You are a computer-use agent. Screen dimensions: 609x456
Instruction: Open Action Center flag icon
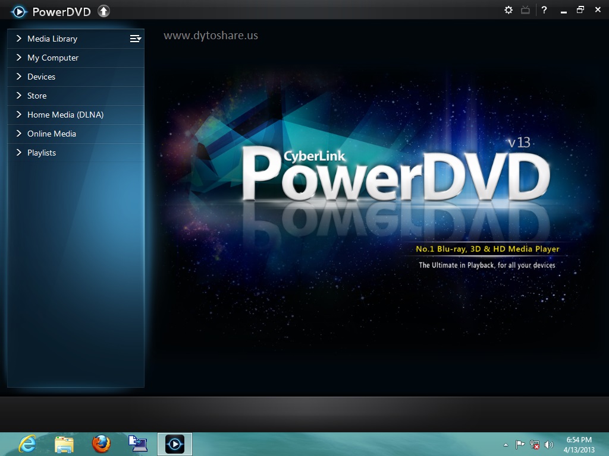520,444
